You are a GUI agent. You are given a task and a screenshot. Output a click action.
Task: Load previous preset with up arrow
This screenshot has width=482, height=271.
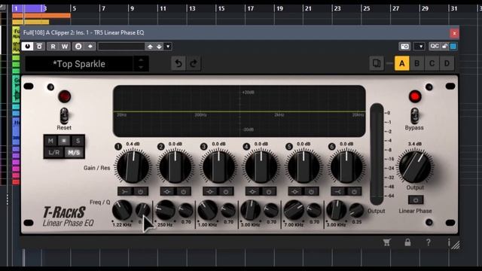(x=150, y=47)
